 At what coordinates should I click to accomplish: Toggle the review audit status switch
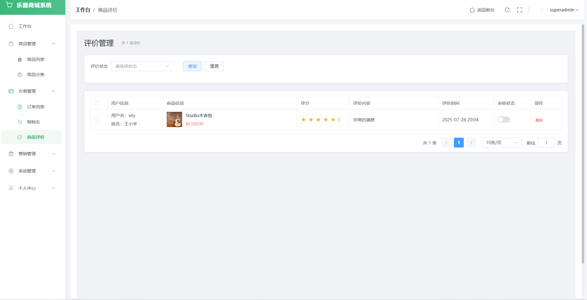point(503,120)
